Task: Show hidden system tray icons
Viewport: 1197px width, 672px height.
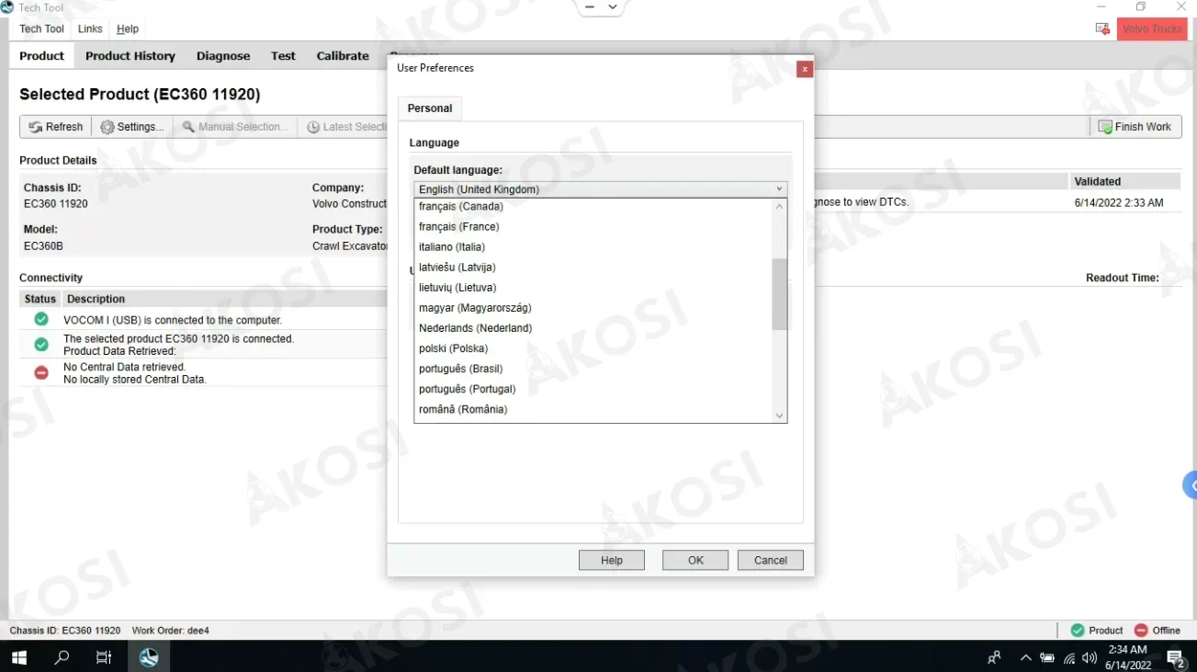Action: point(1025,657)
